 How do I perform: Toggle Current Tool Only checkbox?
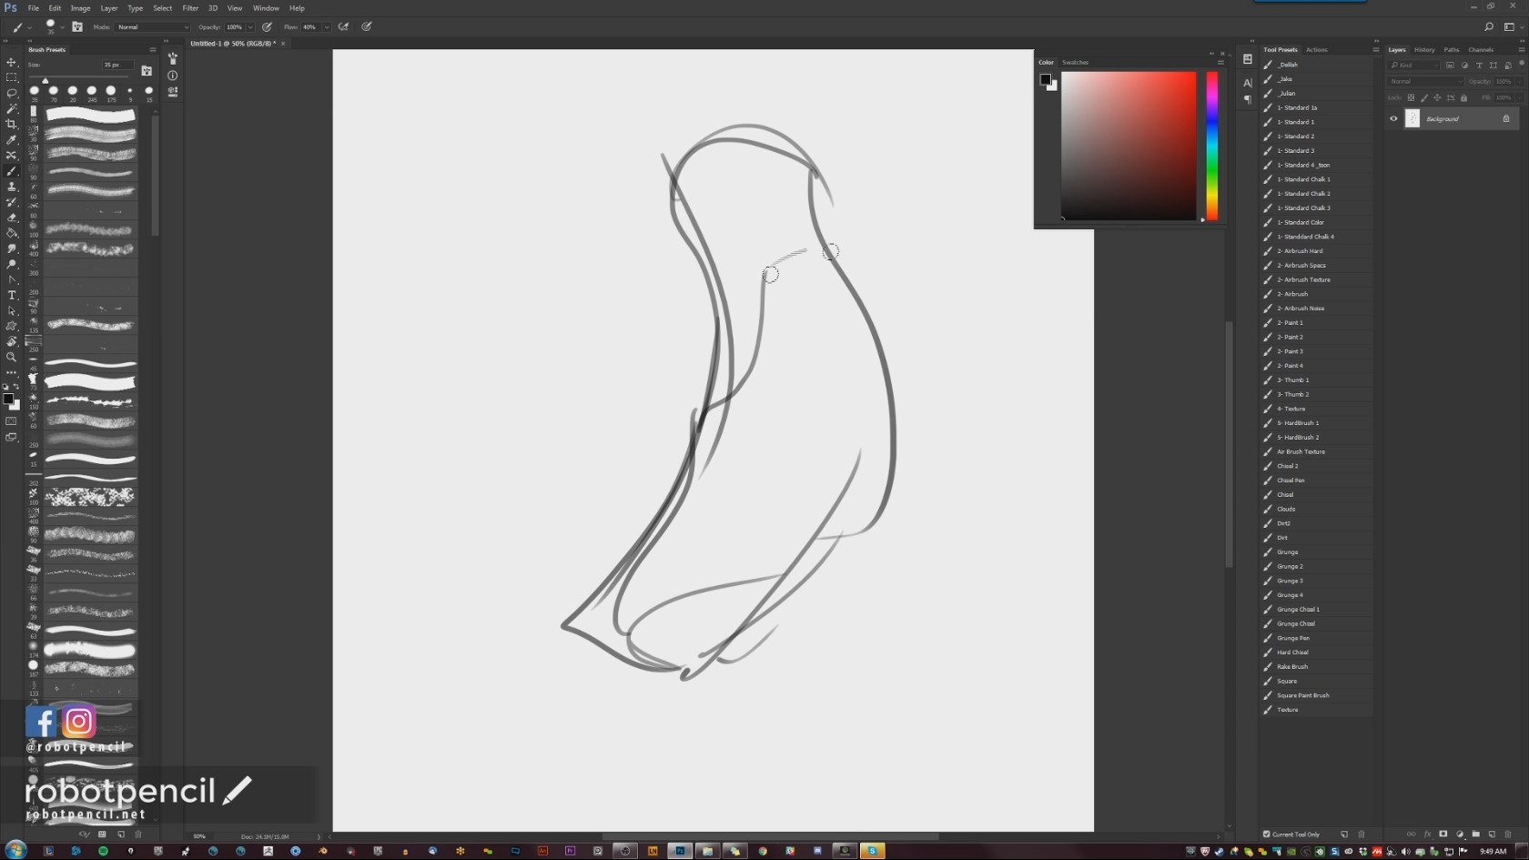point(1266,834)
